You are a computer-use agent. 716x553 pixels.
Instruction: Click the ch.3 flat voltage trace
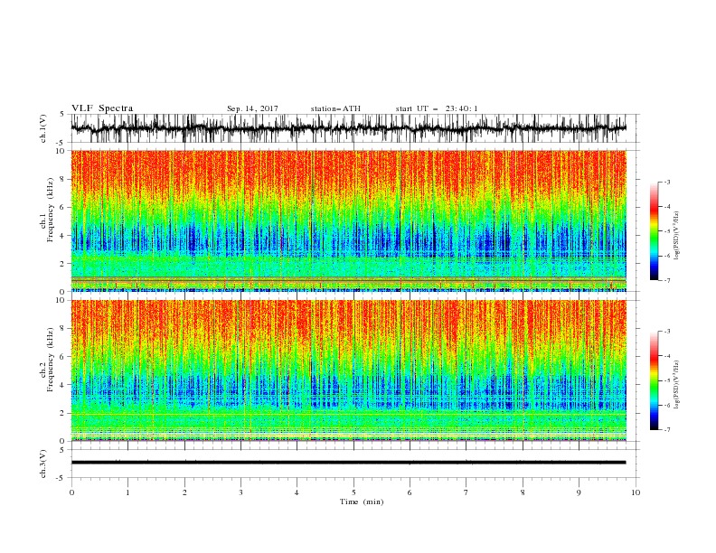(x=348, y=463)
